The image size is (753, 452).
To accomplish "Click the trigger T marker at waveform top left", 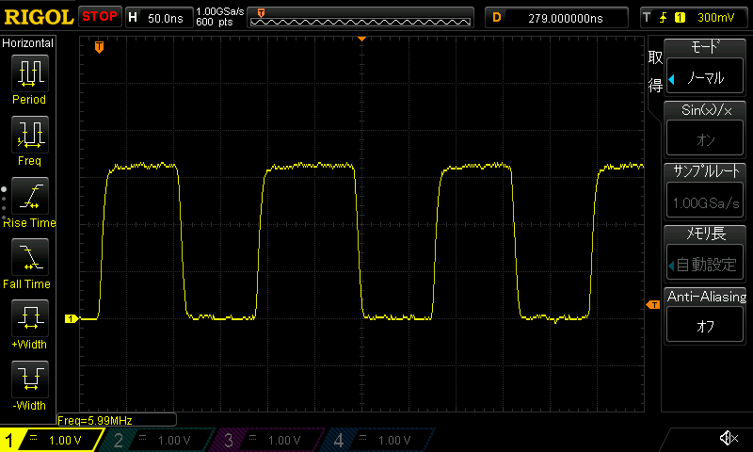I will [x=99, y=47].
